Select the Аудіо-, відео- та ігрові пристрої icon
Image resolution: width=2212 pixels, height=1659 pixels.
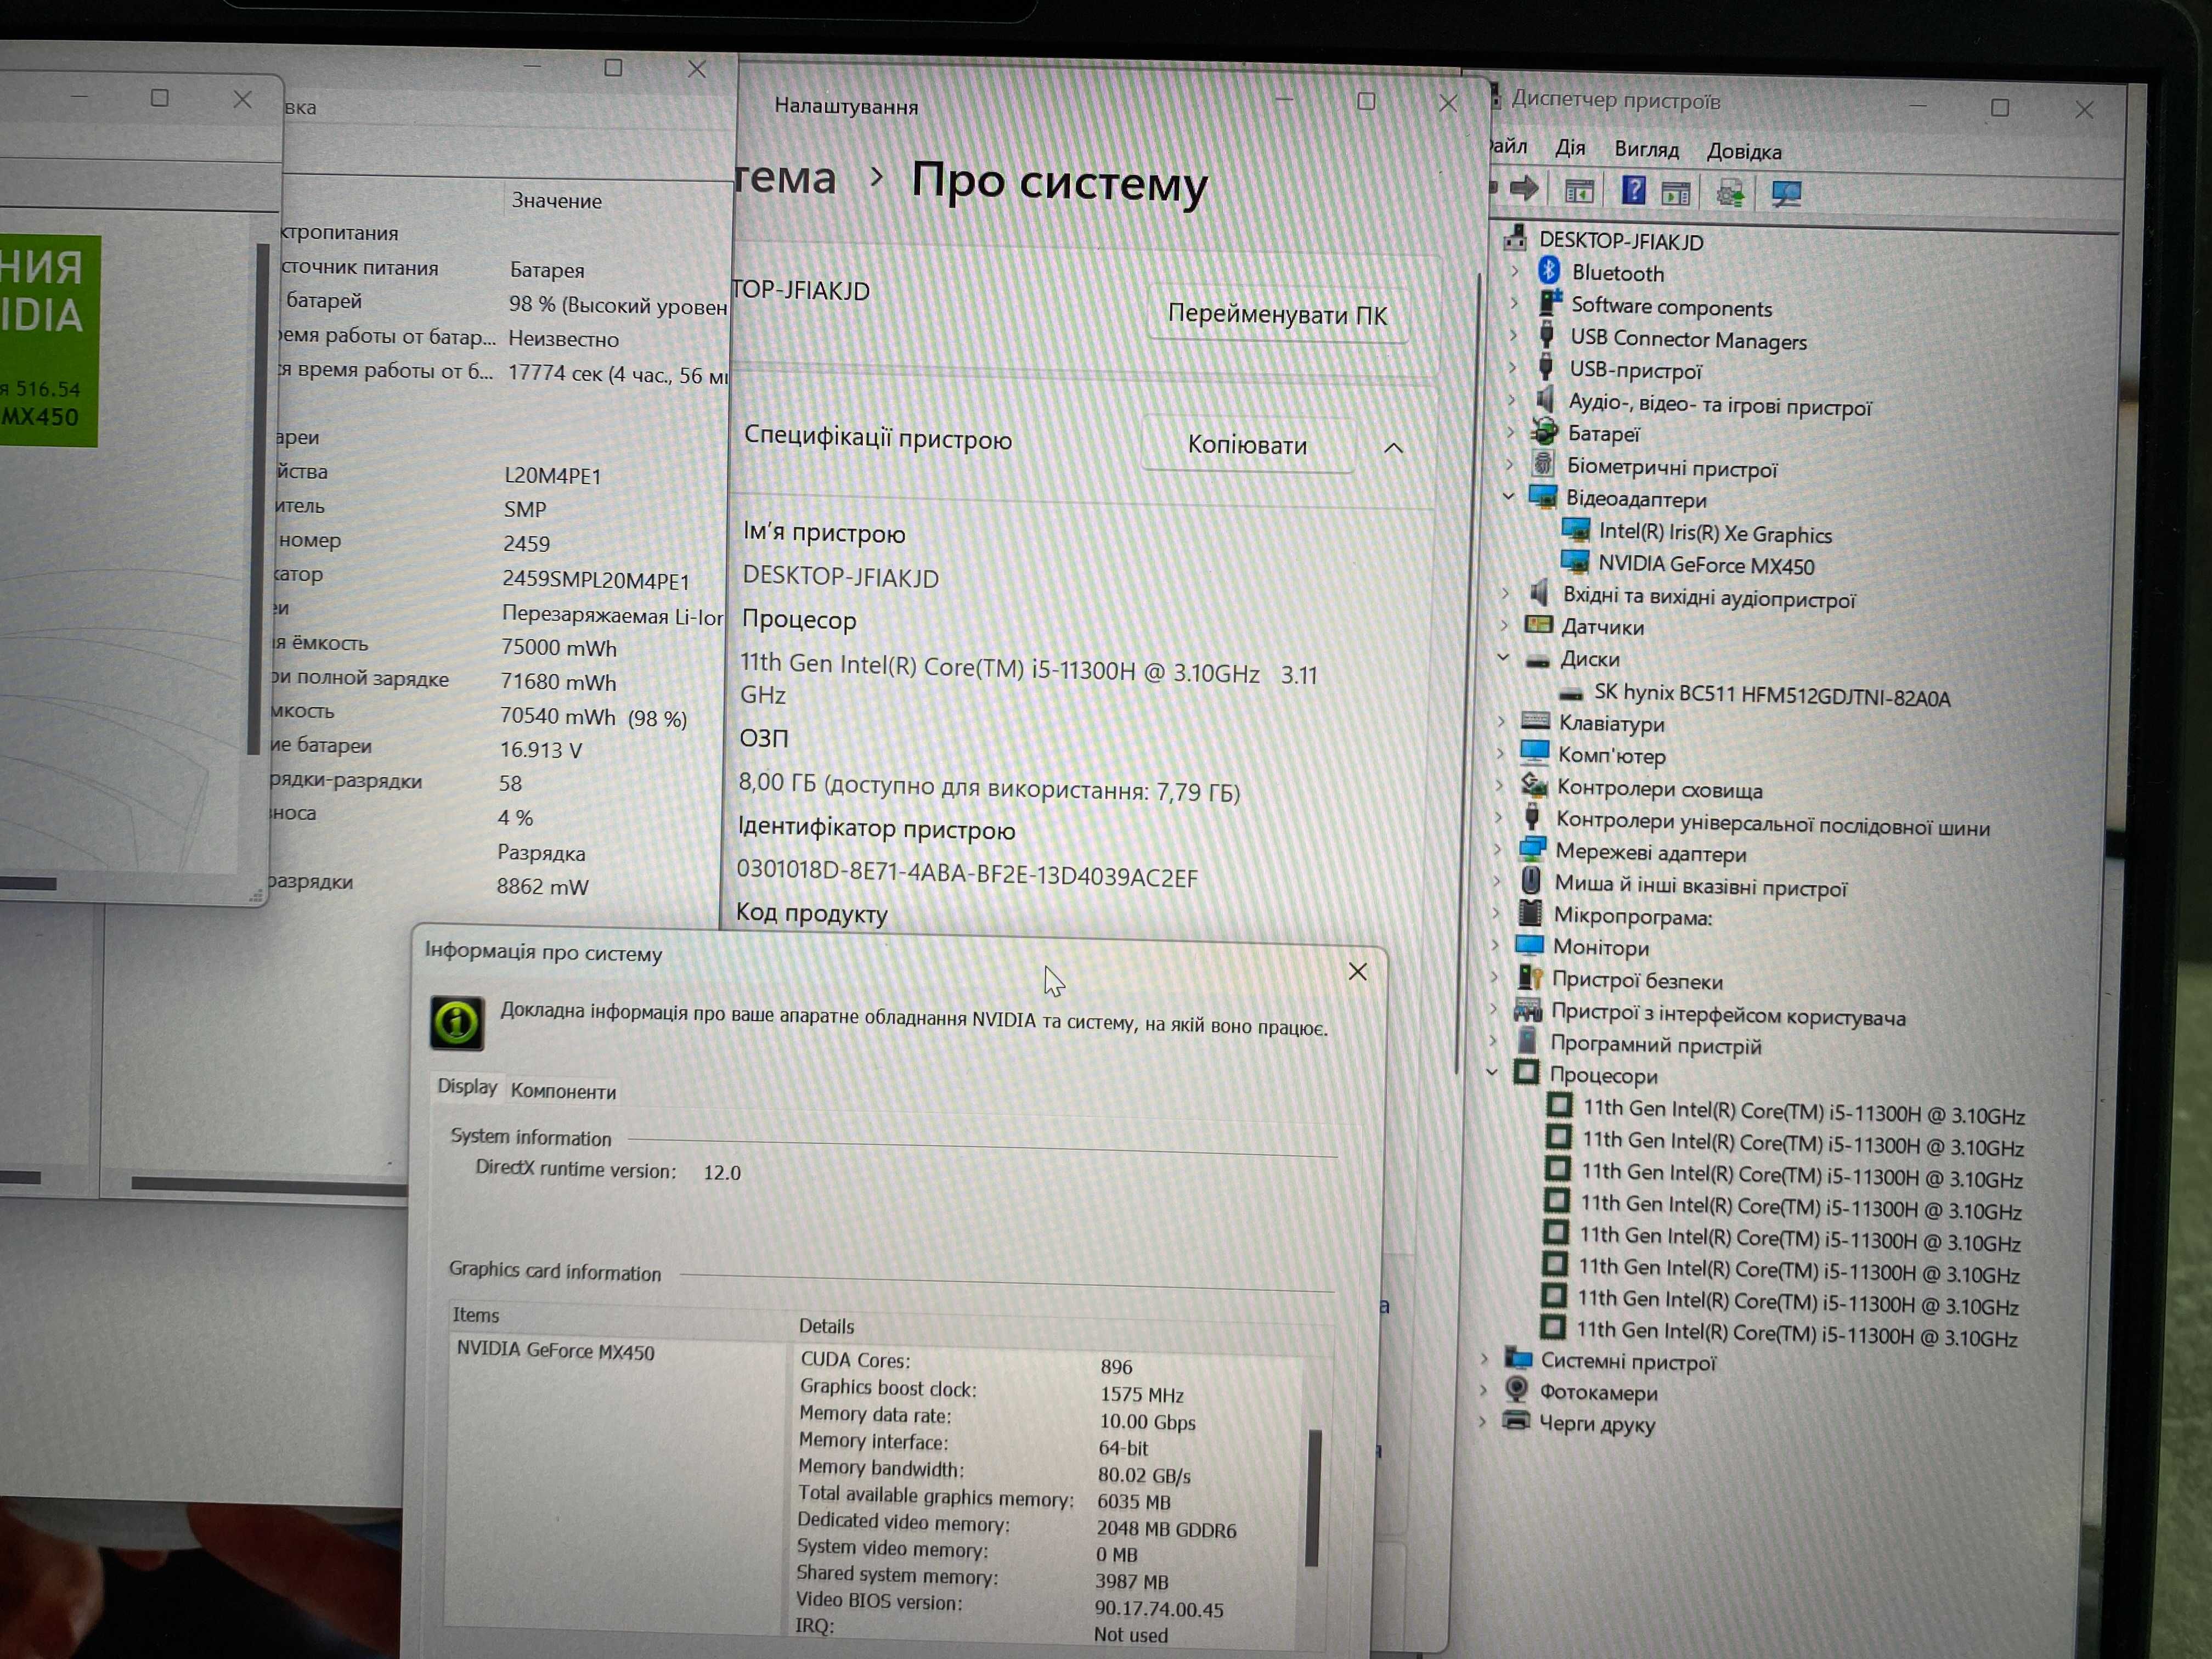[1546, 400]
